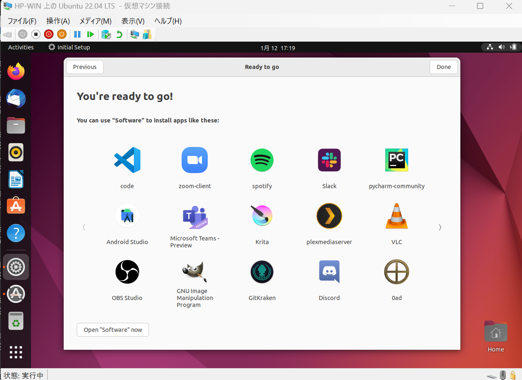The image size is (522, 380).
Task: Select the VLC traffic cone icon
Action: coord(397,216)
